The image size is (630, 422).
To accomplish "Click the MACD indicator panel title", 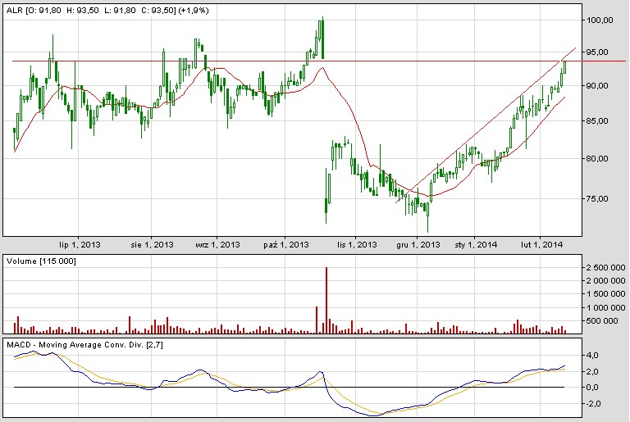I will 84,345.
